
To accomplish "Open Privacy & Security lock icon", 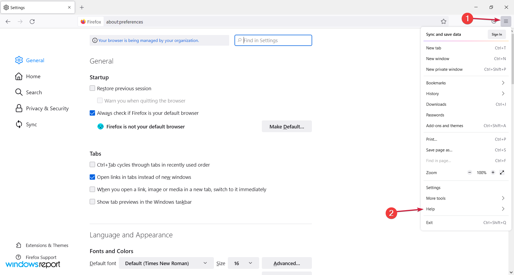I will coord(19,108).
